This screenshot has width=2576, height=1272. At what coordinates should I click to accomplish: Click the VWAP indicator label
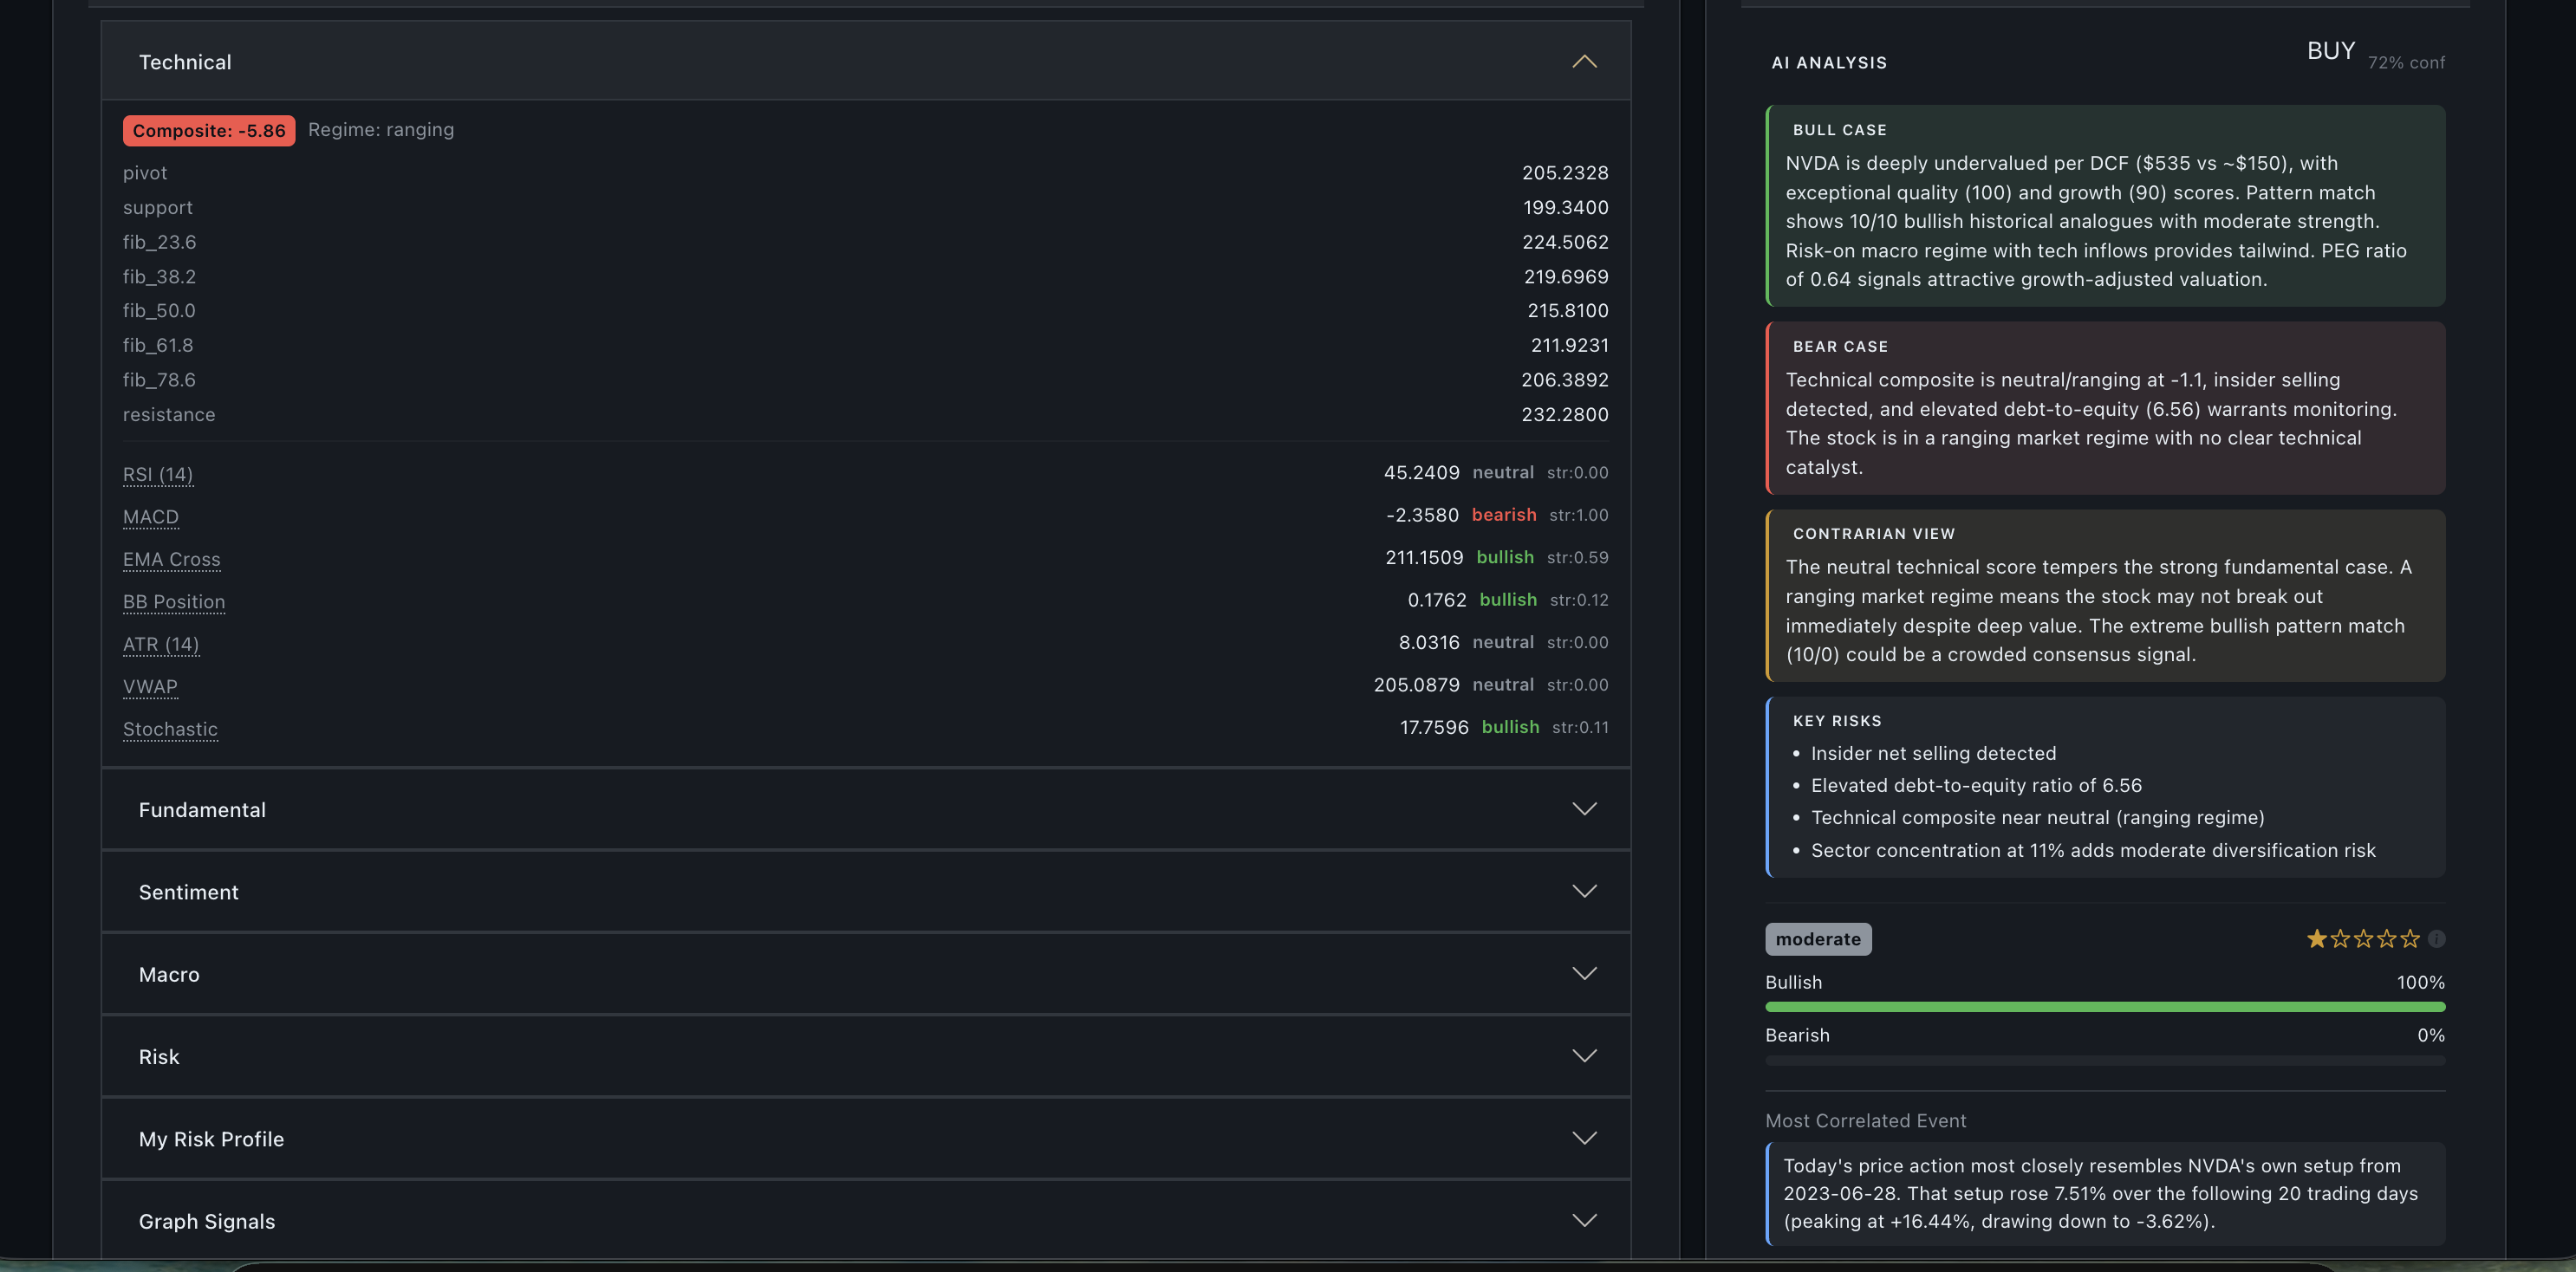pyautogui.click(x=150, y=686)
